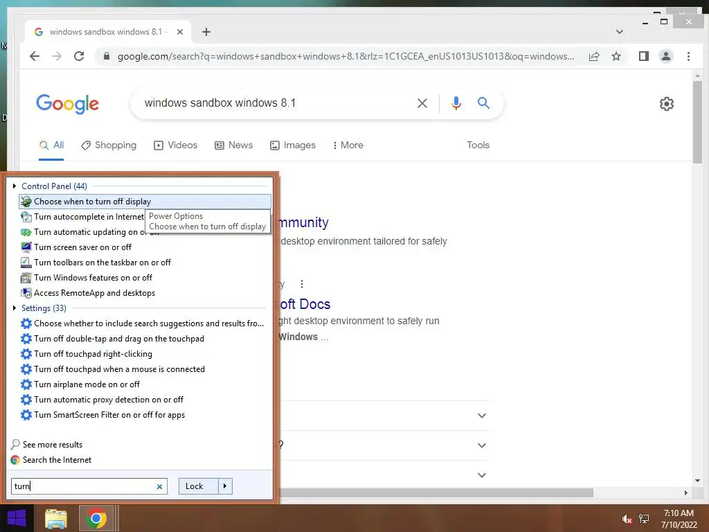
Task: Click the blue Google search magnifier
Action: (483, 103)
